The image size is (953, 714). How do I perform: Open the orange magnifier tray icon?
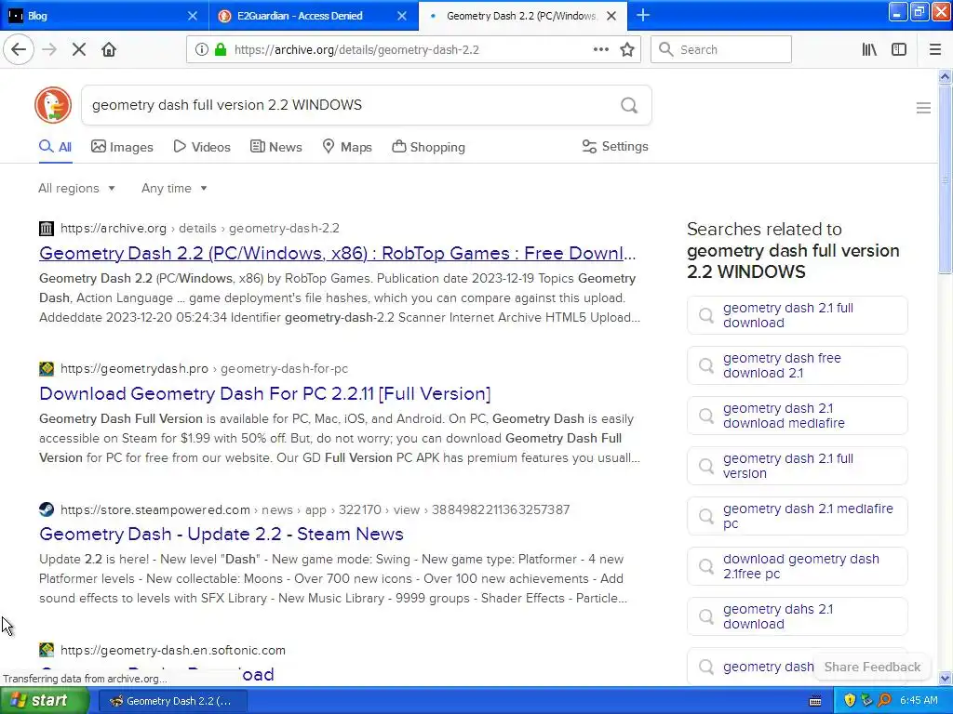pos(884,701)
